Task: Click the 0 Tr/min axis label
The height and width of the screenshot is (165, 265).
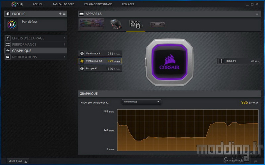Action: click(x=110, y=149)
